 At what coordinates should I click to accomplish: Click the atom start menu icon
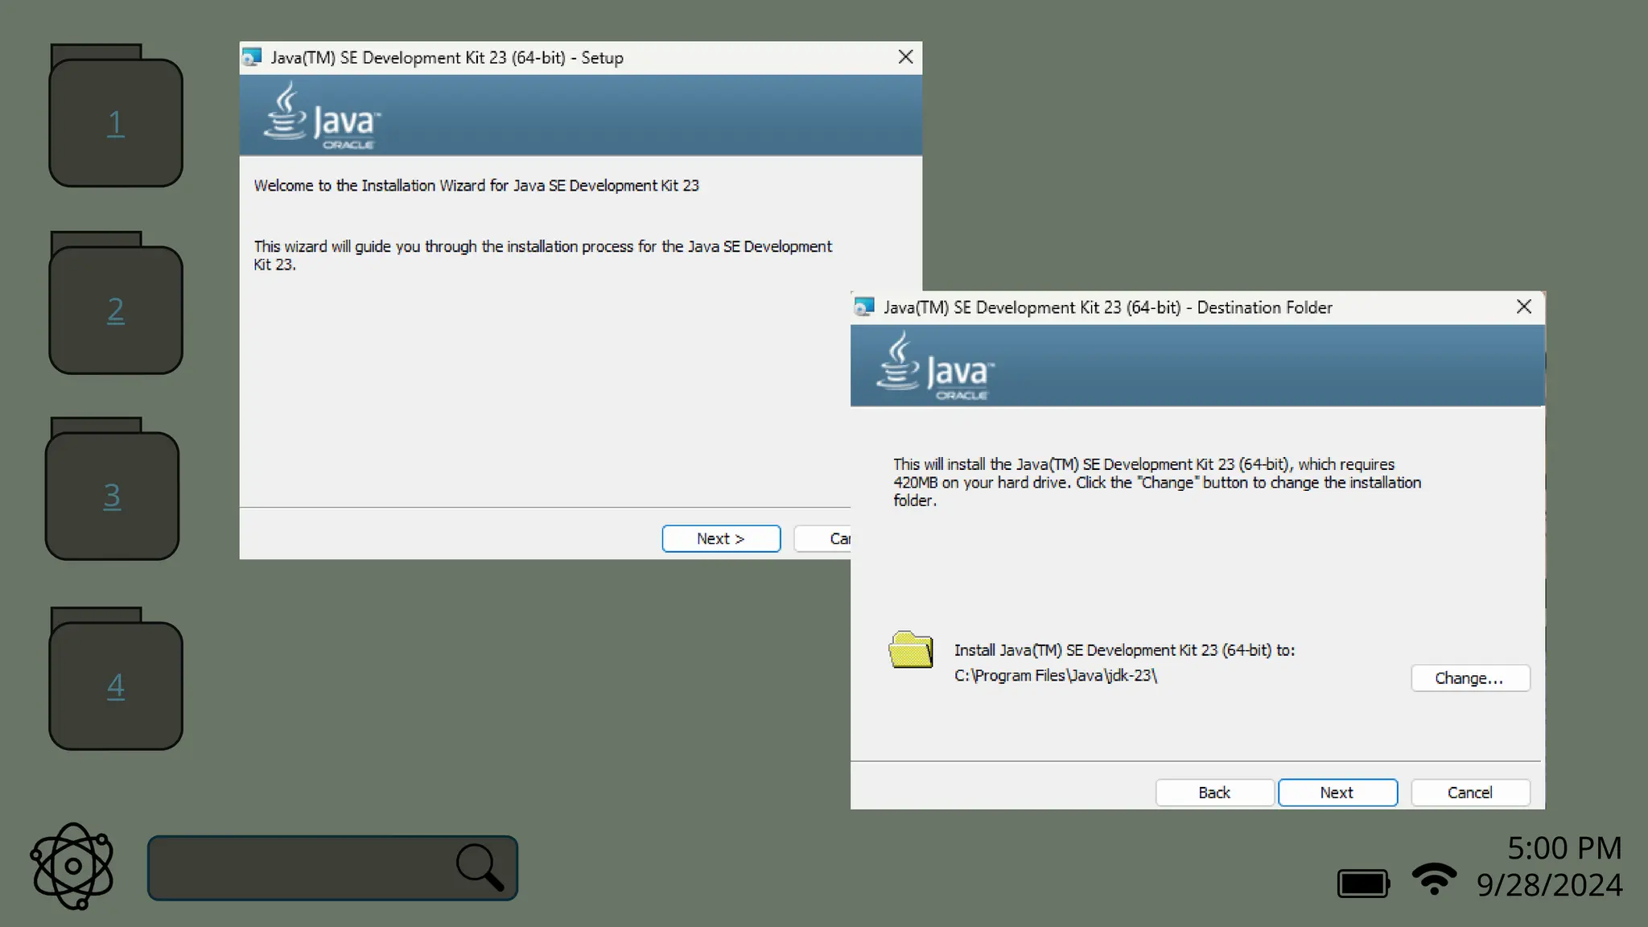pyautogui.click(x=72, y=866)
